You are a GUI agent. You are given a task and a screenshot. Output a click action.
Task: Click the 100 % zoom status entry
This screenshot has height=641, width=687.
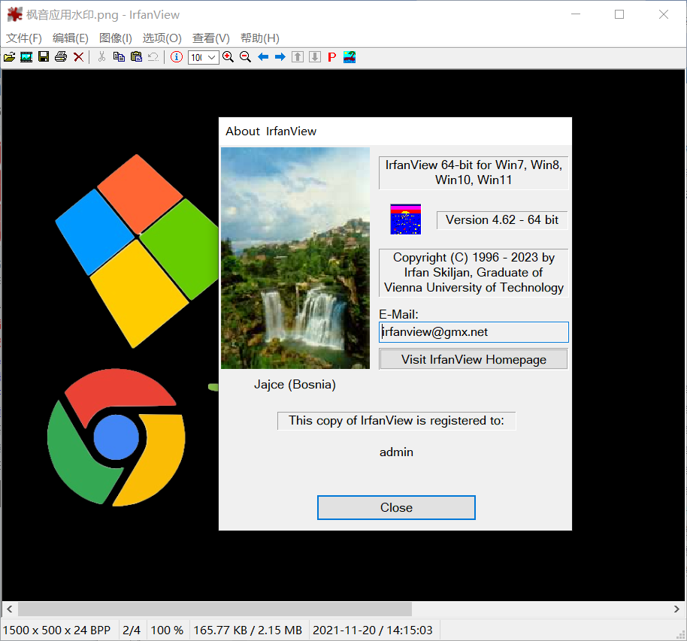tap(167, 630)
